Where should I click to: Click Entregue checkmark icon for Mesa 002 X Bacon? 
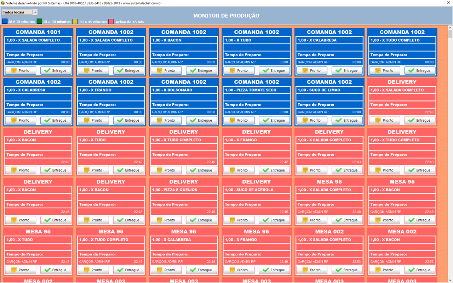(x=411, y=270)
